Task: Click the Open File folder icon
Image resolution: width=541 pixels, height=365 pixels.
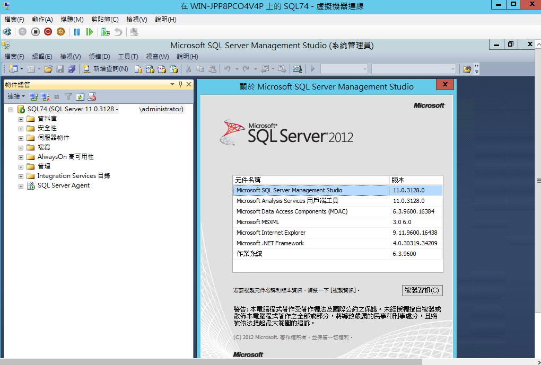Action: pyautogui.click(x=48, y=69)
